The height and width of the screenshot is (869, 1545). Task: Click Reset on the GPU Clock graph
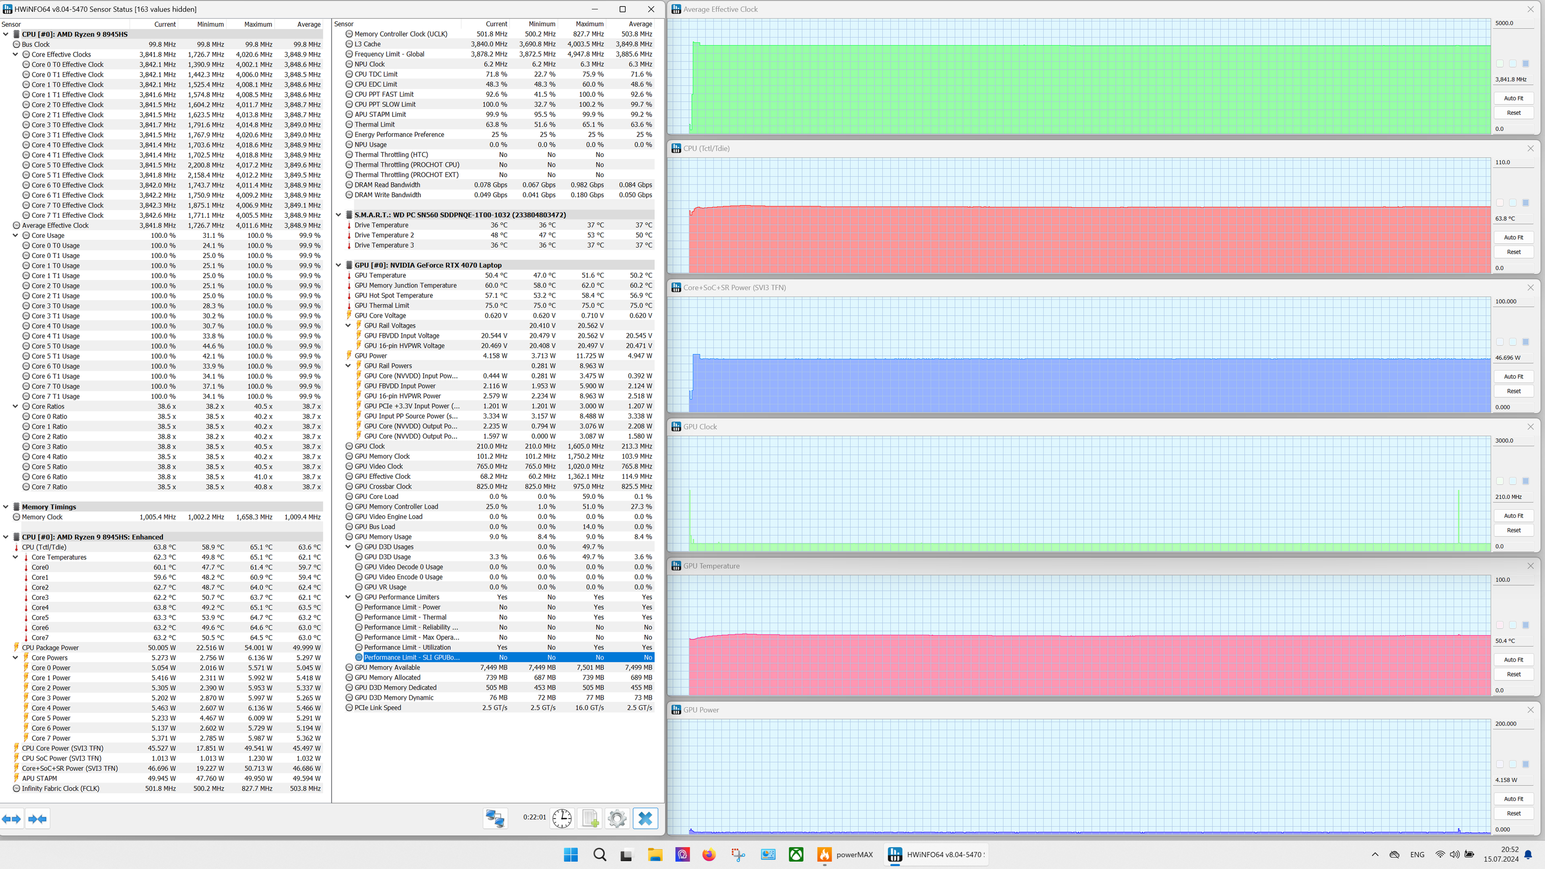tap(1513, 530)
